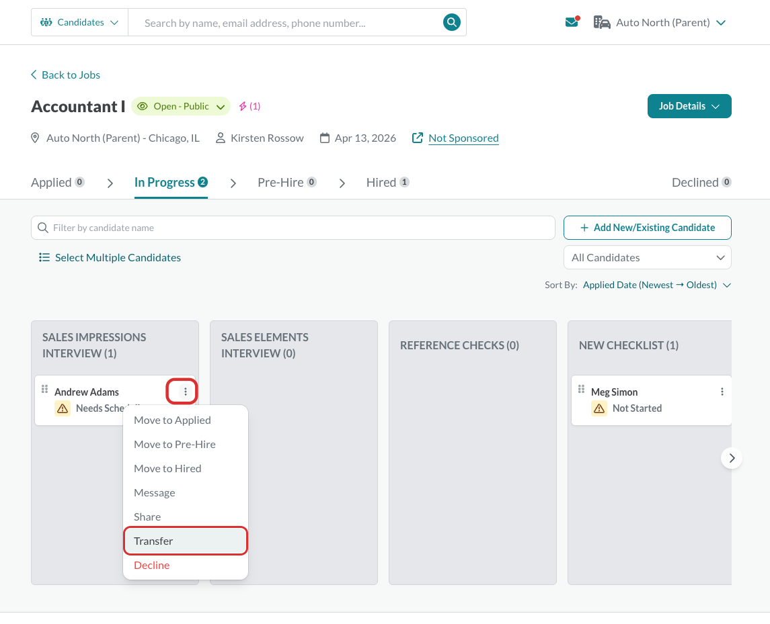Viewport: 770px width, 624px height.
Task: Select Transfer in the context menu
Action: coord(185,541)
